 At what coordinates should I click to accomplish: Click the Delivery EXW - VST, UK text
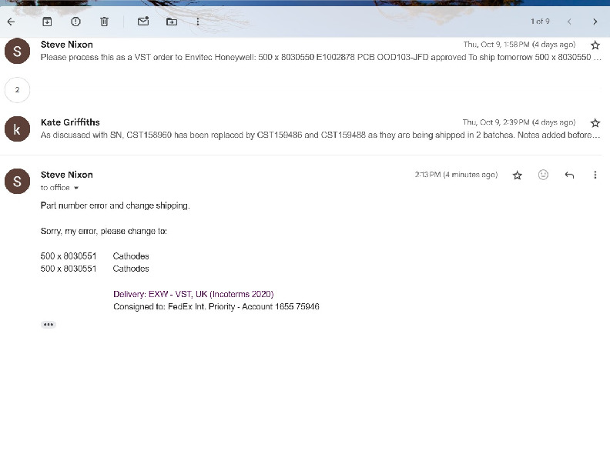193,294
